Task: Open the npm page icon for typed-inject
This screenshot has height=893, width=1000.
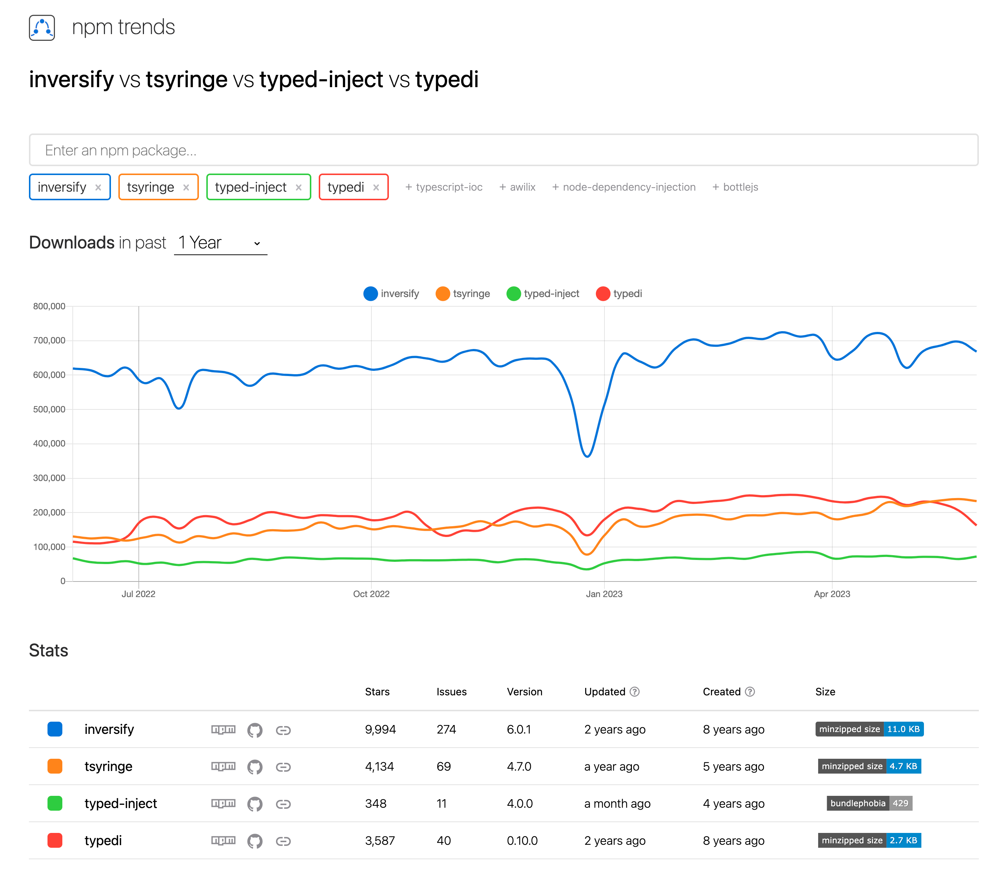Action: pos(223,804)
